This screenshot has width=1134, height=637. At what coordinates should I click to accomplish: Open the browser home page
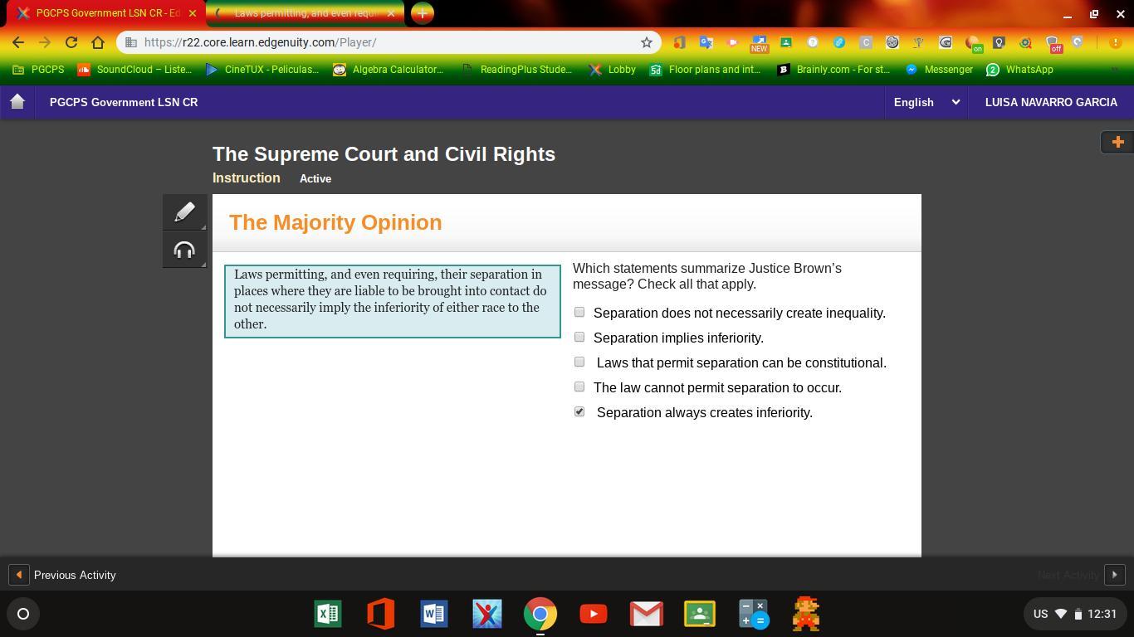(98, 42)
